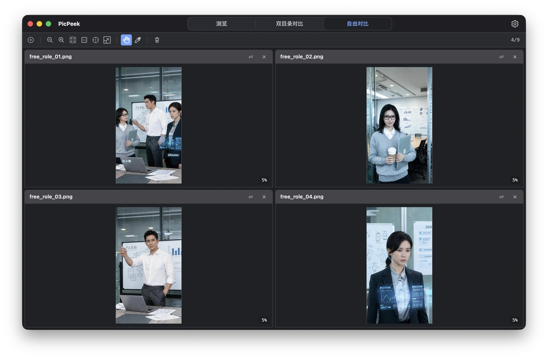Close the free_role_01.png panel

(264, 57)
